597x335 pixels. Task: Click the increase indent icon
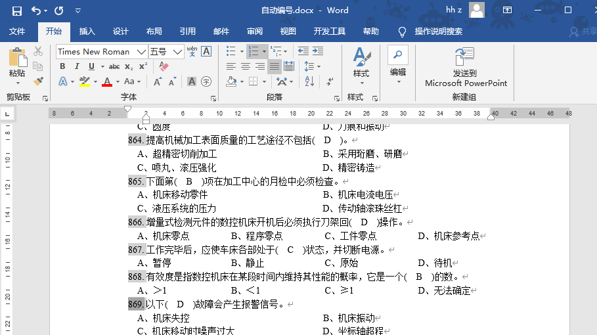[x=318, y=51]
